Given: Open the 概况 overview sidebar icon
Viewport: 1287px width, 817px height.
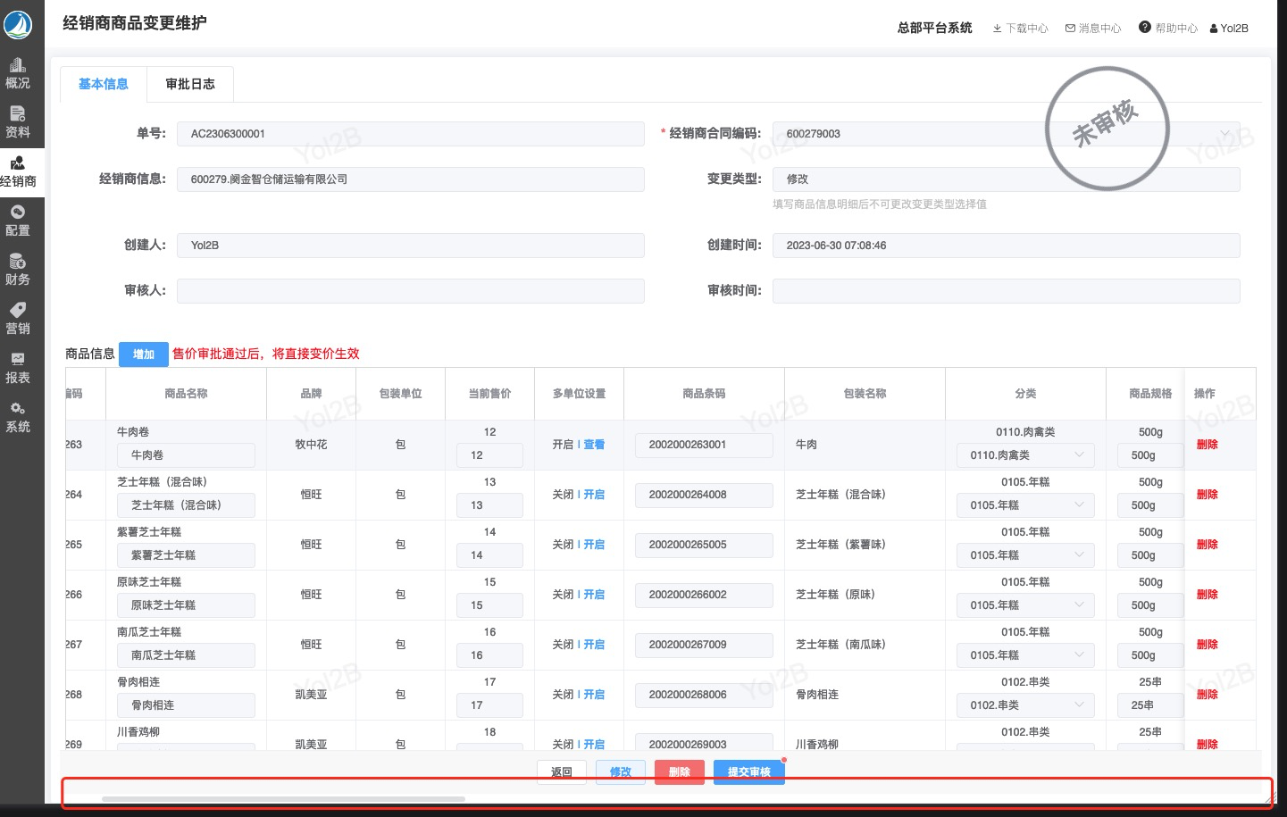Looking at the screenshot, I should tap(18, 73).
